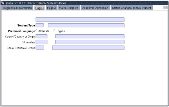Open the Matric Subjects tab
Viewport: 169px width, 107px height.
click(68, 8)
